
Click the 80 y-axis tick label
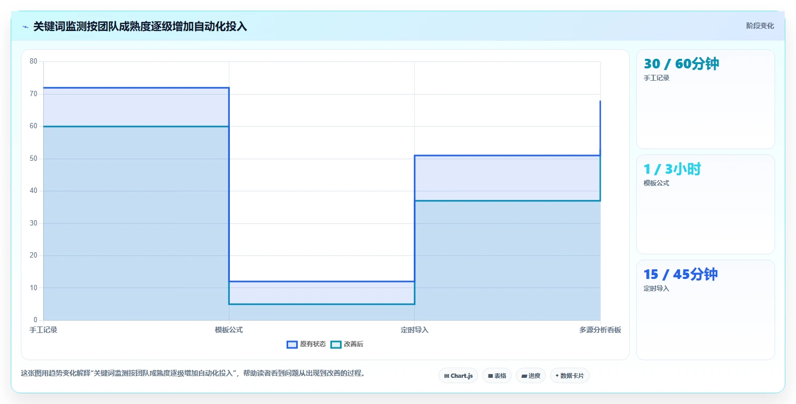(33, 61)
